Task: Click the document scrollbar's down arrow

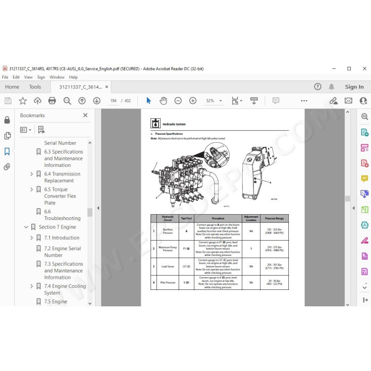Action: point(347,305)
